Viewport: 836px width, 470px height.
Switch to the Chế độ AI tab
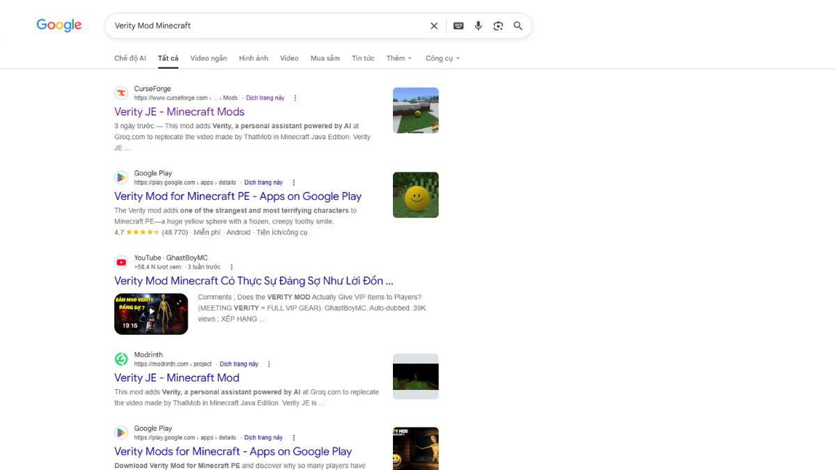tap(130, 58)
